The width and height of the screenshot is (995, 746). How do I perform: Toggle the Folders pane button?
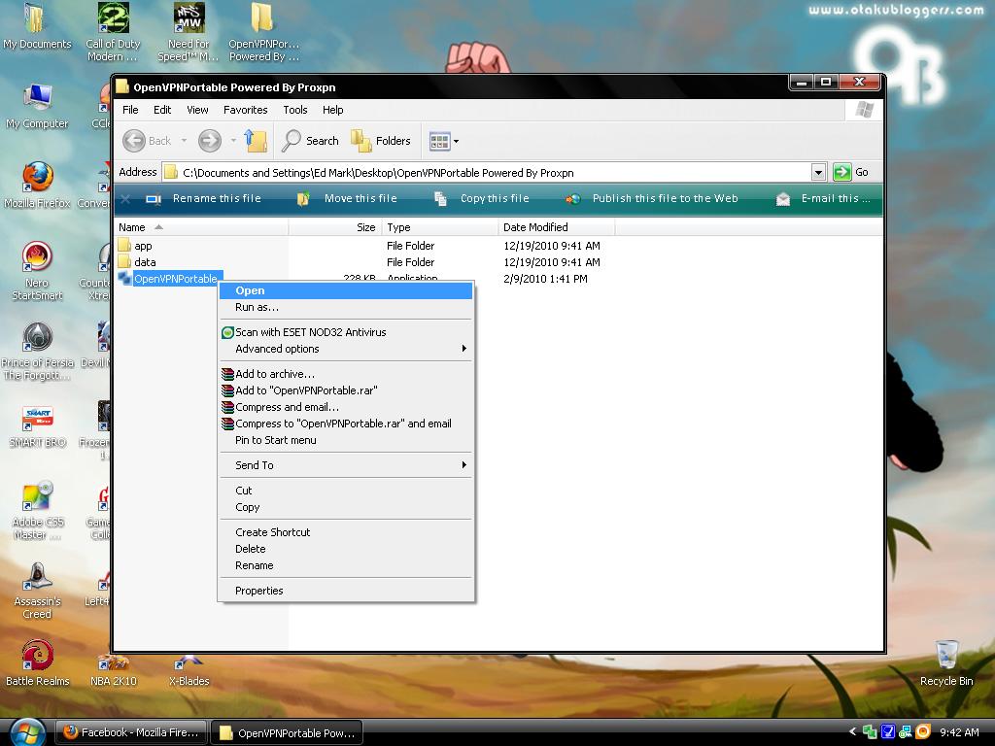tap(381, 141)
